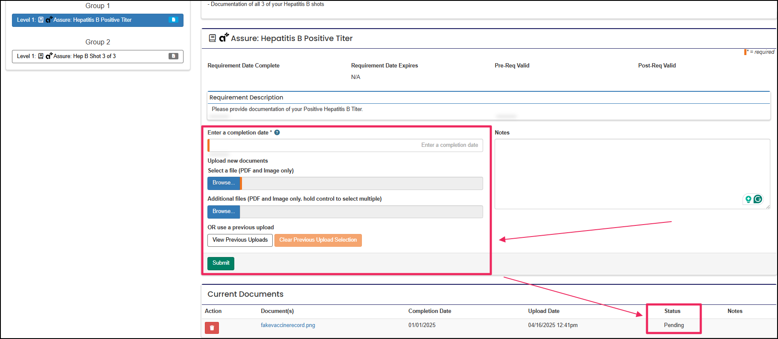Click the Action column header
Viewport: 778px width, 339px height.
213,311
